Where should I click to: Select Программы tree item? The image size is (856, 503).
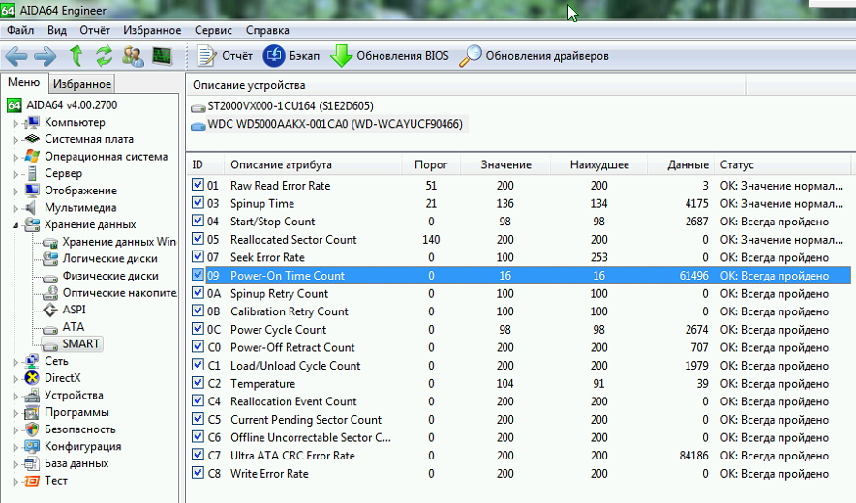[x=76, y=412]
